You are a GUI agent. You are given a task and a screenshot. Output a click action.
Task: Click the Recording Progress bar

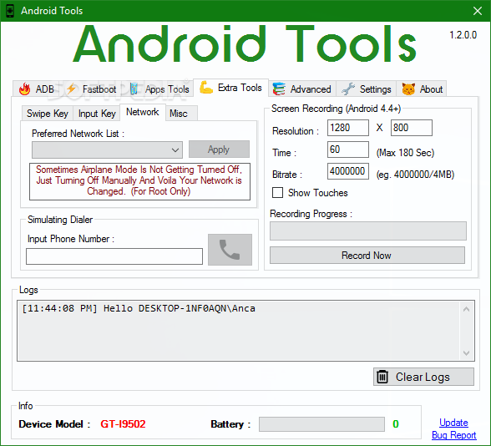(368, 231)
